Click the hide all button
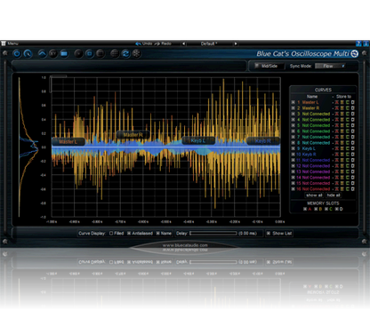This screenshot has width=370, height=334. 334,195
